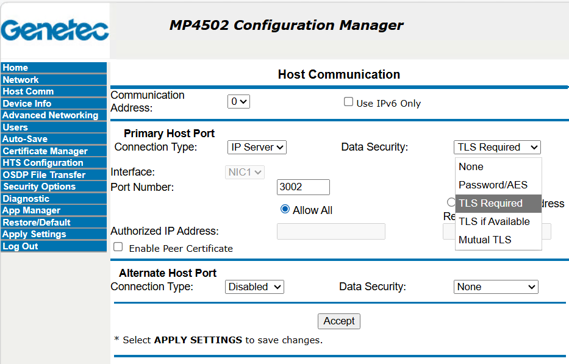
Task: Click the Primary Host Port heading
Action: click(169, 134)
